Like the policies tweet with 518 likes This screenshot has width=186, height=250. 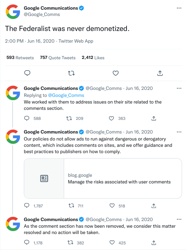click(112, 206)
